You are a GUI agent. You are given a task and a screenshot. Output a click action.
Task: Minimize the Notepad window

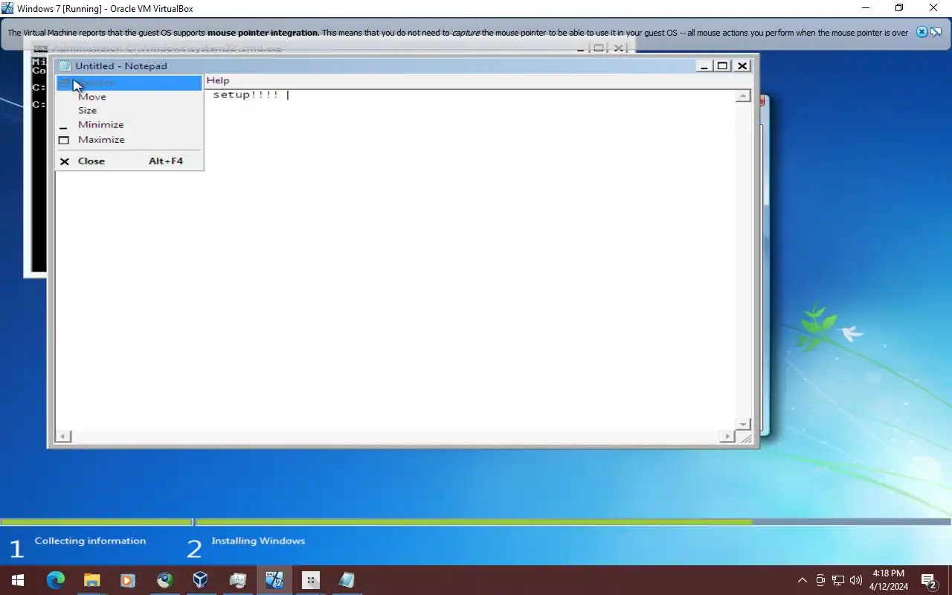point(704,65)
